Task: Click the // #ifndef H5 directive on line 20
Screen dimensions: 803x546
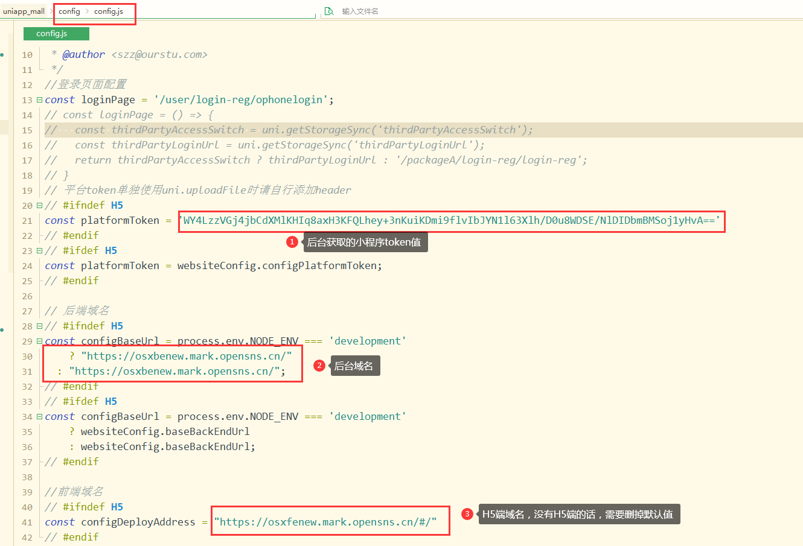Action: [x=84, y=205]
